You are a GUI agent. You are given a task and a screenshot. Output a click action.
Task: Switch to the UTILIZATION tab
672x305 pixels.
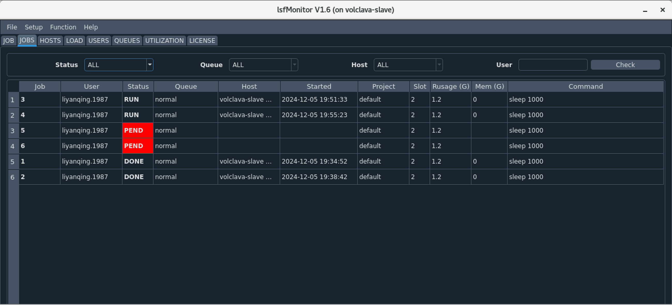point(164,41)
